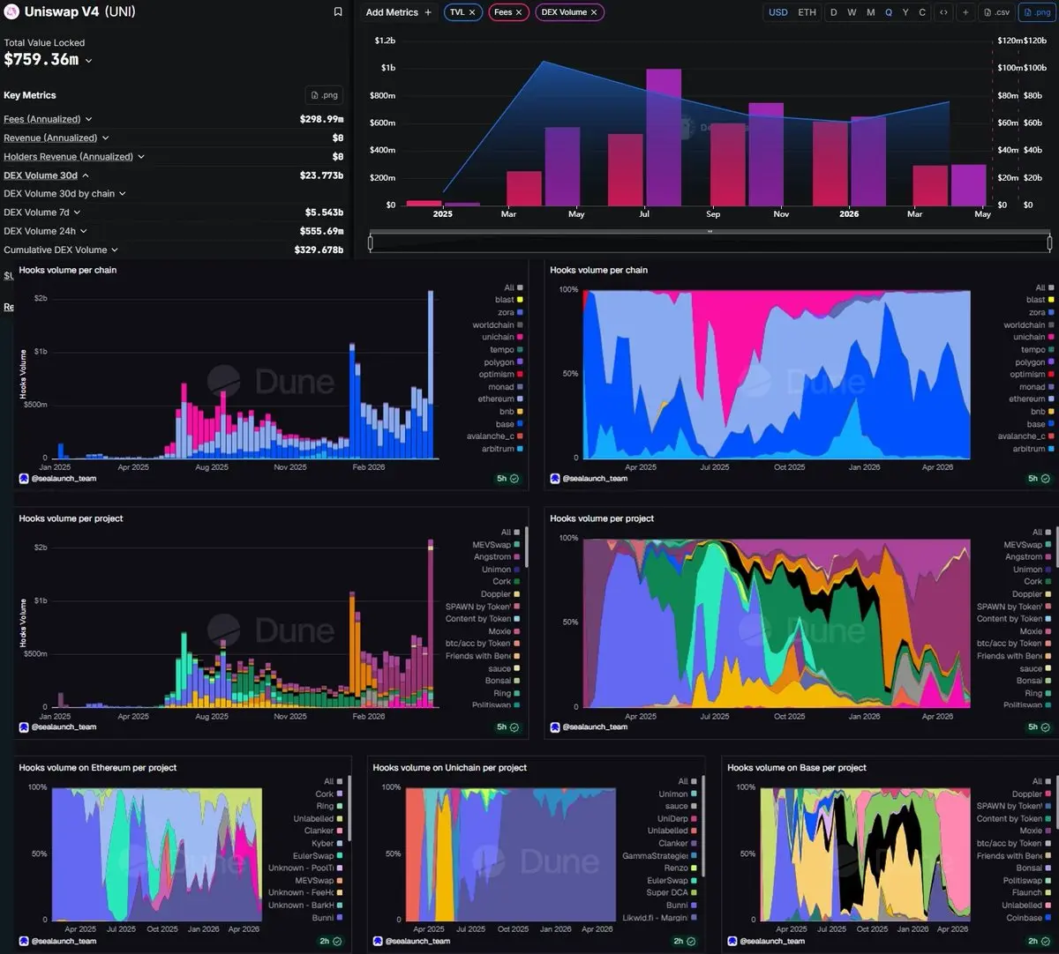Viewport: 1059px width, 954px height.
Task: Open sealaunch_team avatar under Base hooks chart
Action: coord(732,942)
